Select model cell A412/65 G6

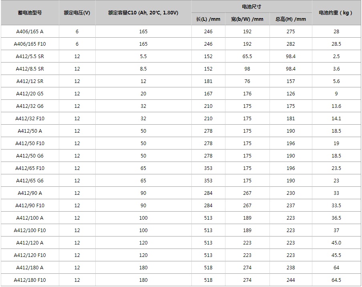tap(30, 181)
